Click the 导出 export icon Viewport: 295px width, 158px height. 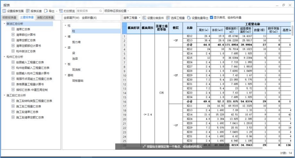46,11
